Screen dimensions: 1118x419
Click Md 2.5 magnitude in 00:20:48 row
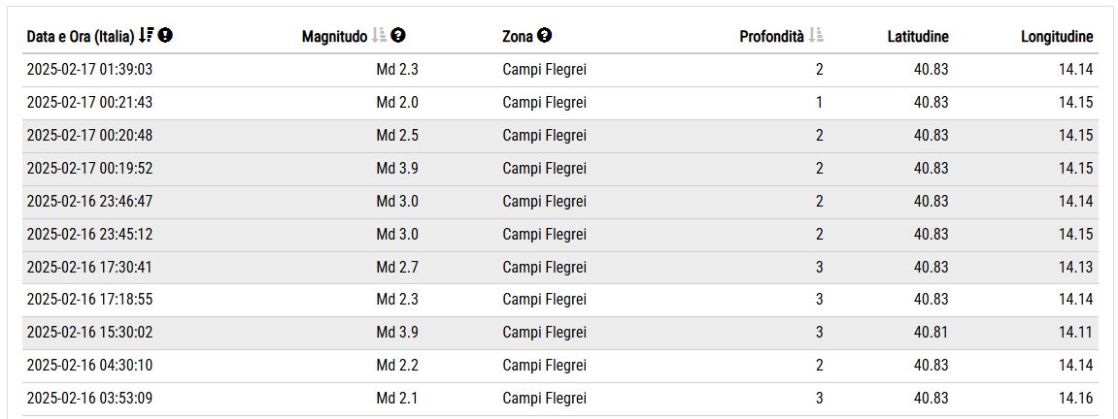pyautogui.click(x=397, y=135)
